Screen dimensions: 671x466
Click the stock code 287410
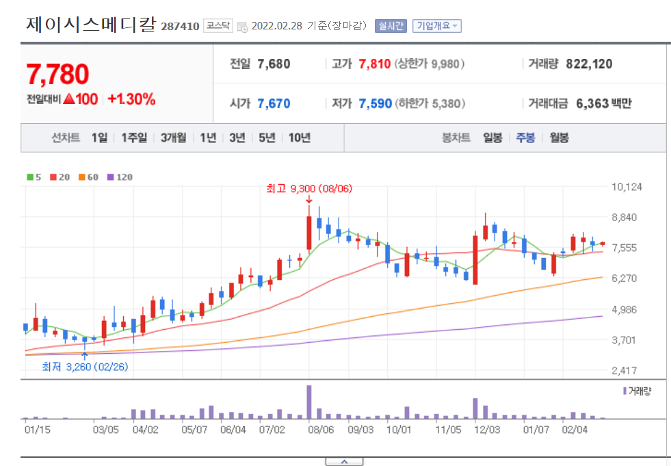point(180,27)
